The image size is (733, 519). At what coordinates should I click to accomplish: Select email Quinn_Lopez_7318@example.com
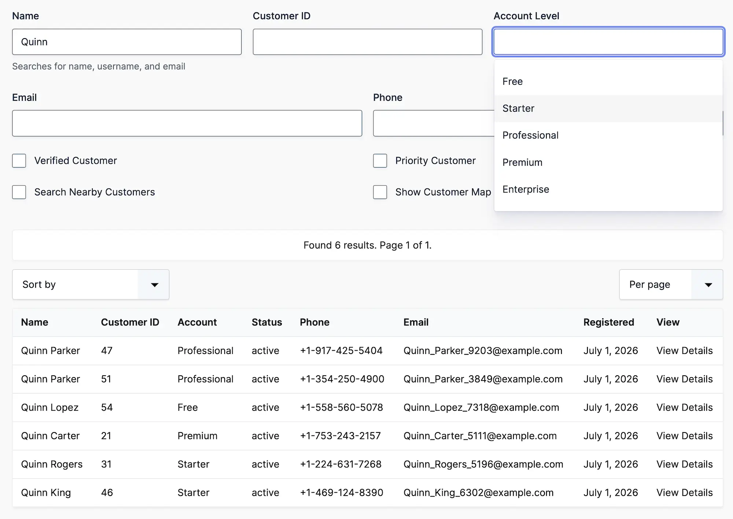click(x=481, y=408)
